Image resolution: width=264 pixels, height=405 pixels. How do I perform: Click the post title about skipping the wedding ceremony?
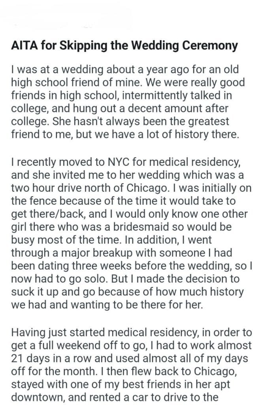coord(124,46)
